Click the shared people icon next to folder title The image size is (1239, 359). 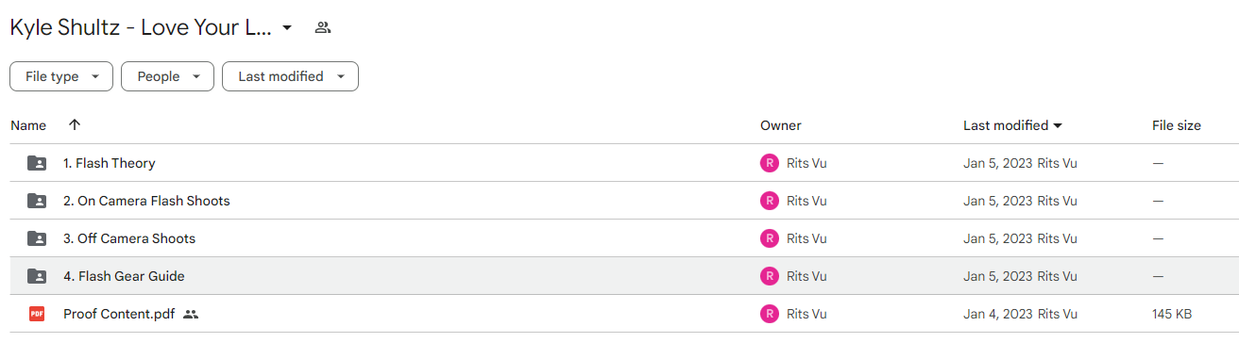323,27
